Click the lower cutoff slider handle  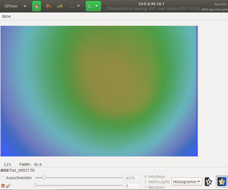[35, 186]
